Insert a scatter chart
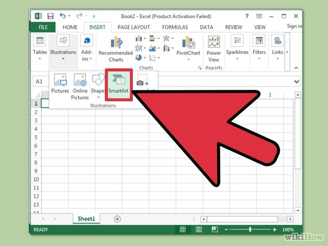The image size is (328, 246). [154, 58]
